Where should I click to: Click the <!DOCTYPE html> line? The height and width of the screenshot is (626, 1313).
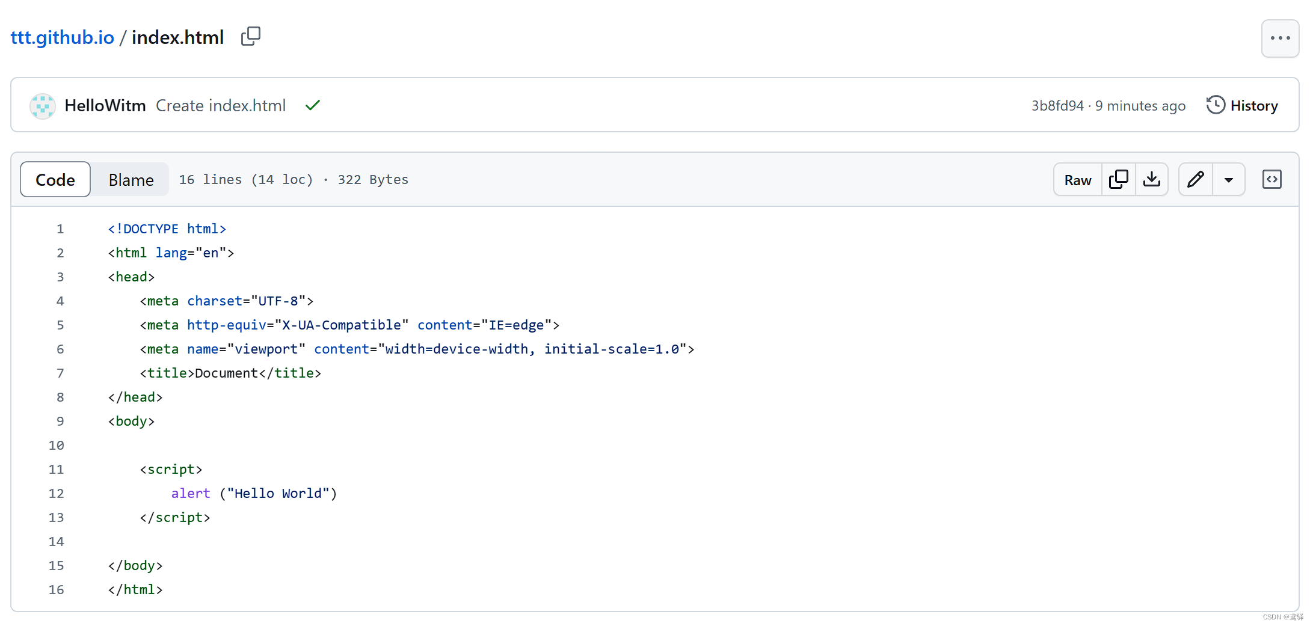pos(167,229)
